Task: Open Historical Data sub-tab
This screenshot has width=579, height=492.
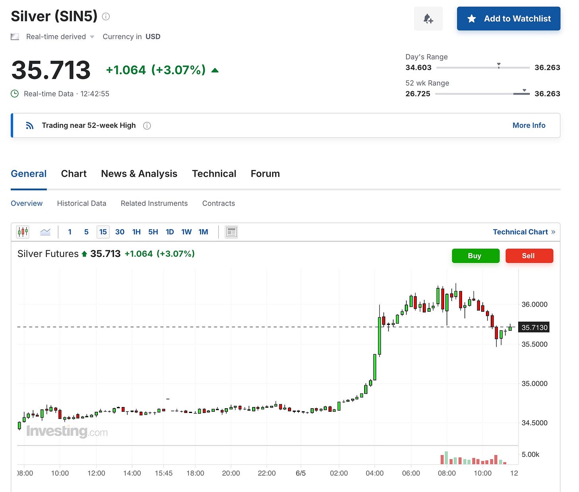Action: tap(82, 203)
